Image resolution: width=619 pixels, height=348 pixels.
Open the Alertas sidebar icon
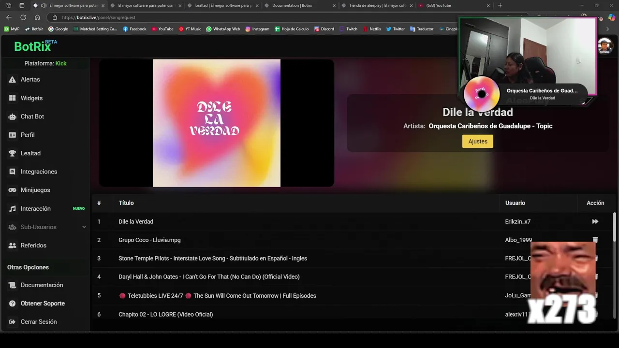point(12,80)
